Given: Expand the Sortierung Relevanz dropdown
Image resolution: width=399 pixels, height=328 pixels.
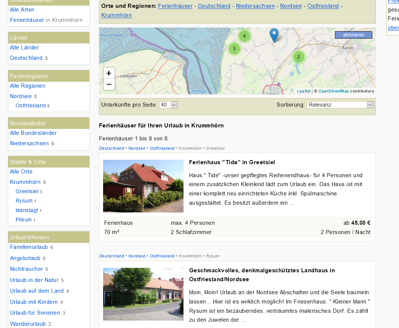Looking at the screenshot, I should (340, 105).
